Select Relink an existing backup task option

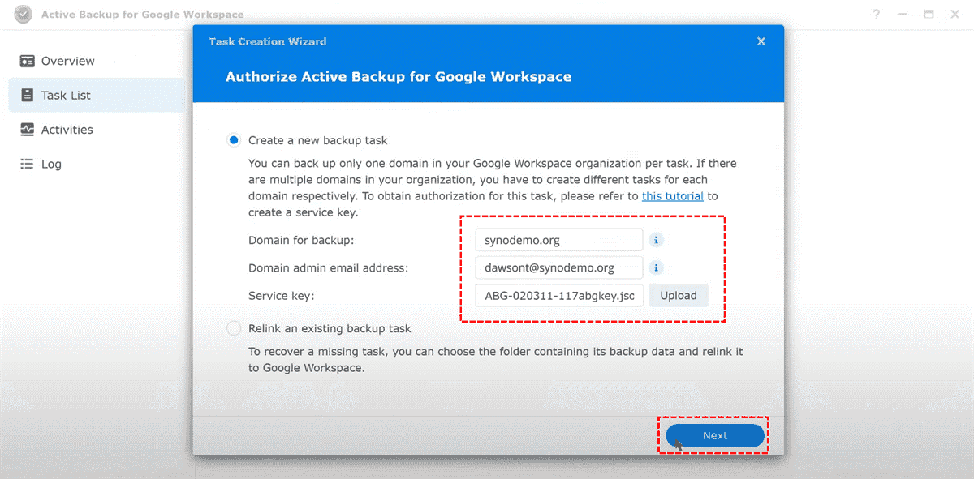235,328
